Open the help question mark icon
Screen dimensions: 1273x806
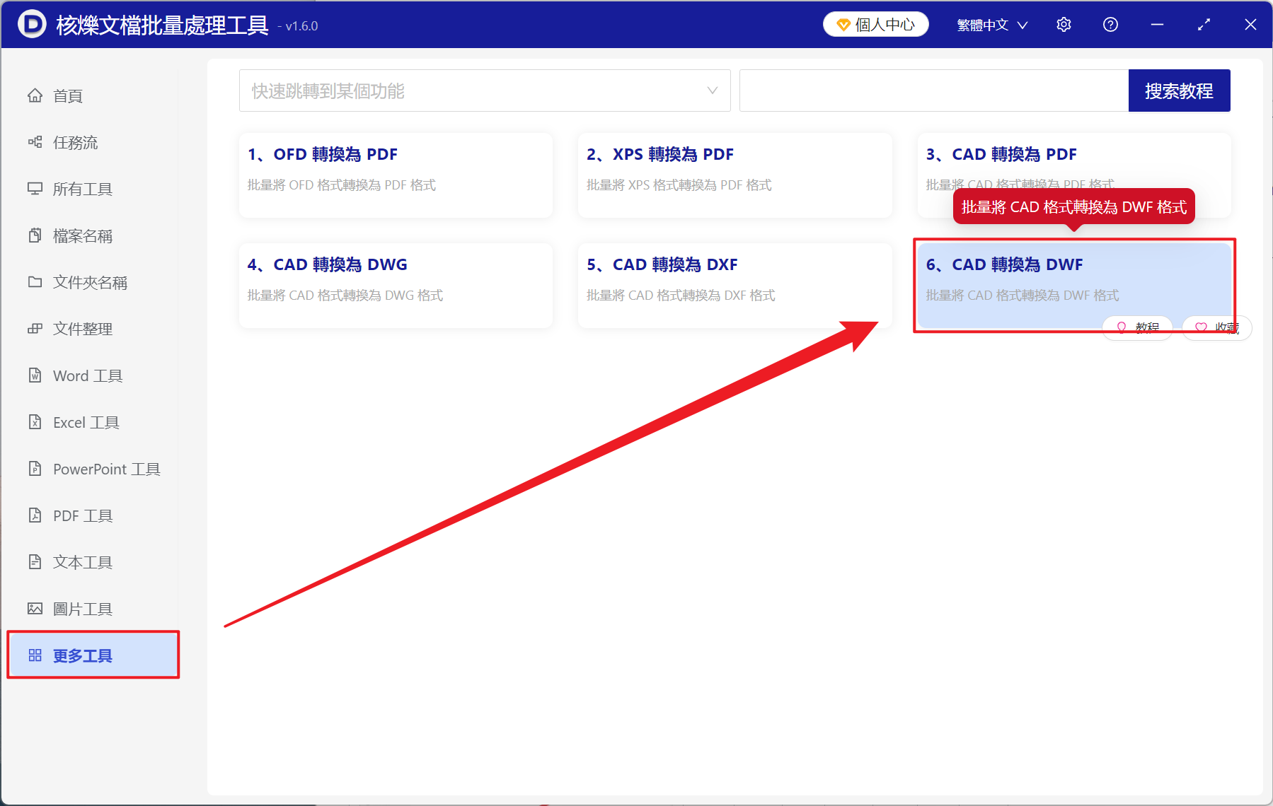click(x=1110, y=24)
